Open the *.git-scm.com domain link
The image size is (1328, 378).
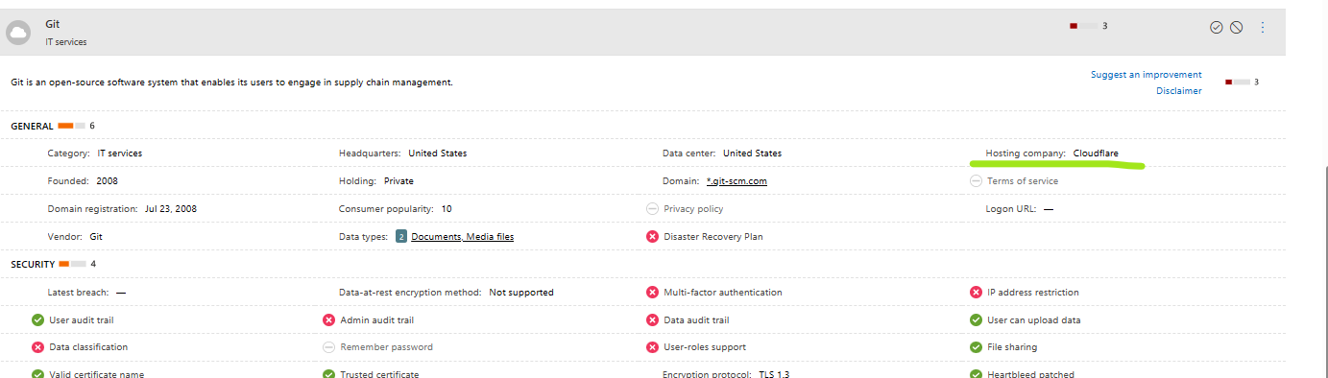[736, 180]
